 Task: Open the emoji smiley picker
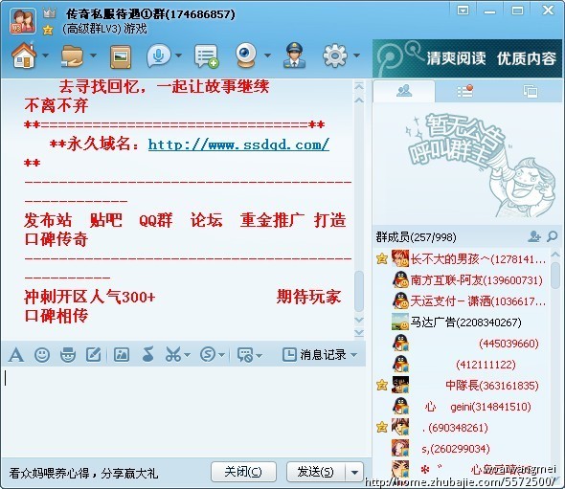42,355
